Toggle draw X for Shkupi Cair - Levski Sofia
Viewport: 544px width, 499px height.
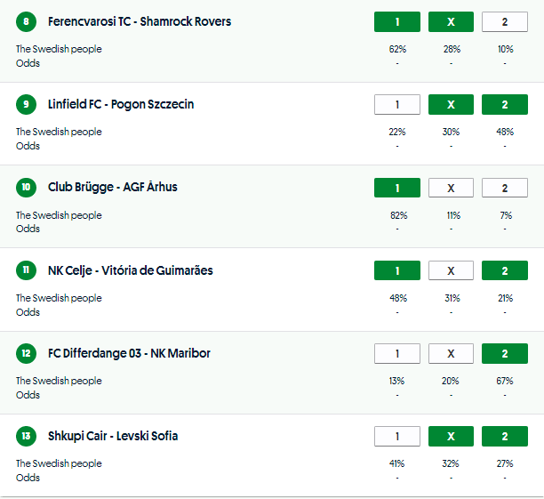point(451,437)
